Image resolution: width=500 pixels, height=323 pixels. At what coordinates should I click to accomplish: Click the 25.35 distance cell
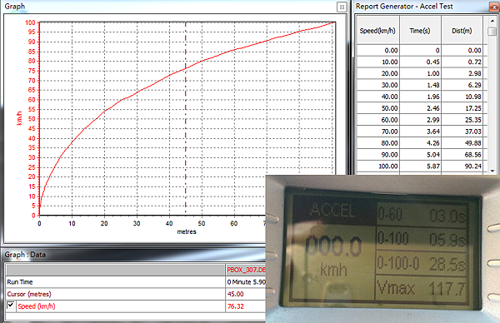pyautogui.click(x=462, y=120)
